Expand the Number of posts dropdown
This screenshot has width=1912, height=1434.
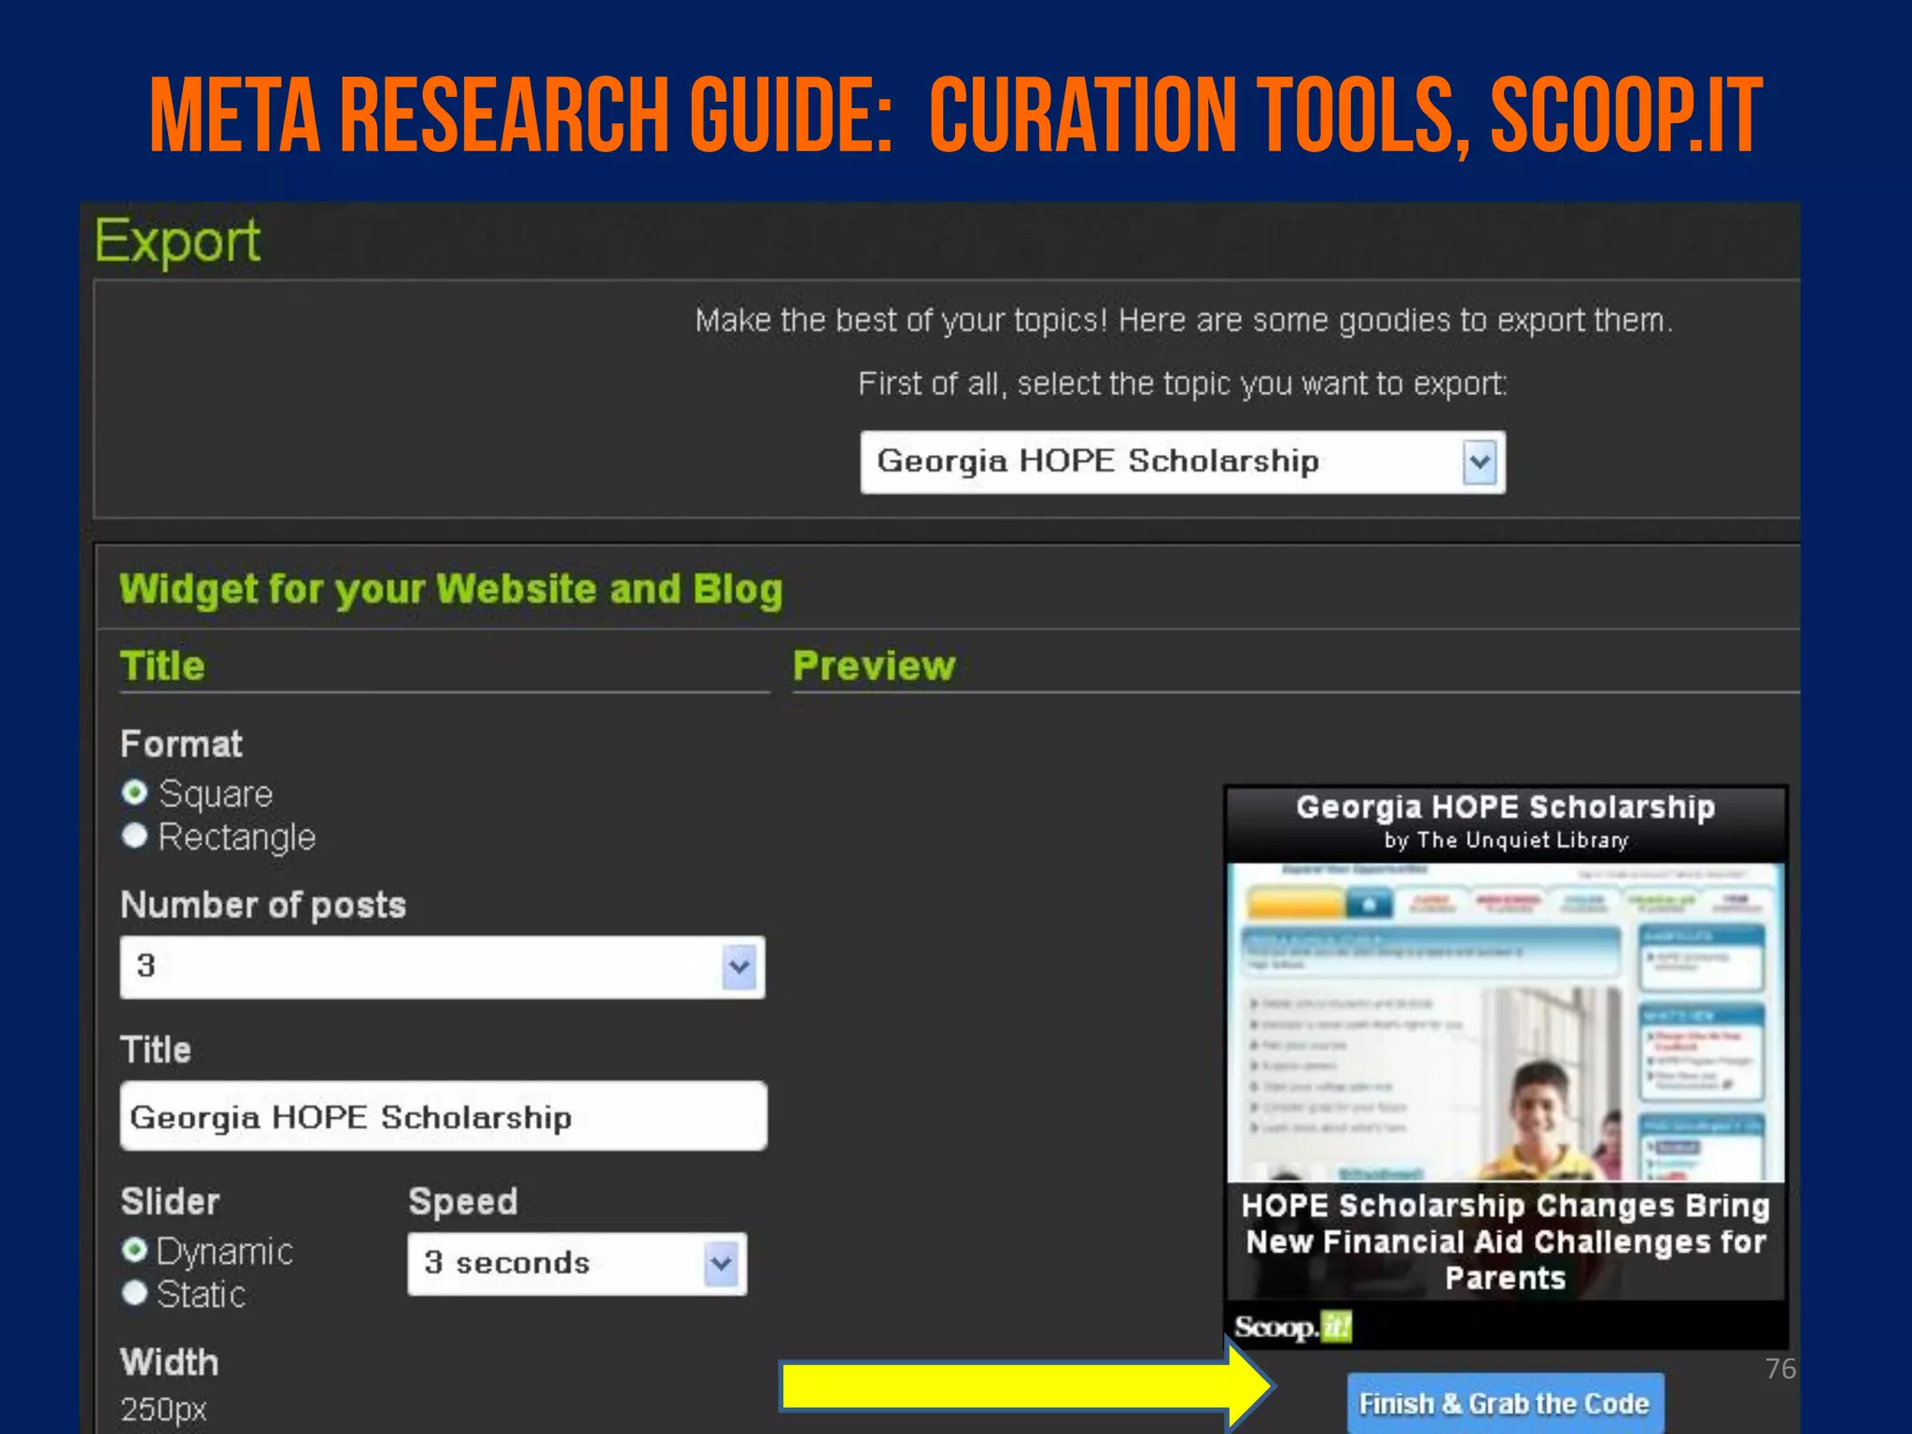click(443, 967)
